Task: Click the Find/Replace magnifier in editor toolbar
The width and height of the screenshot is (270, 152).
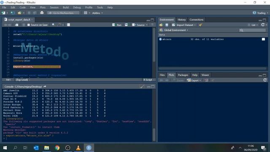Action: tap(54, 25)
